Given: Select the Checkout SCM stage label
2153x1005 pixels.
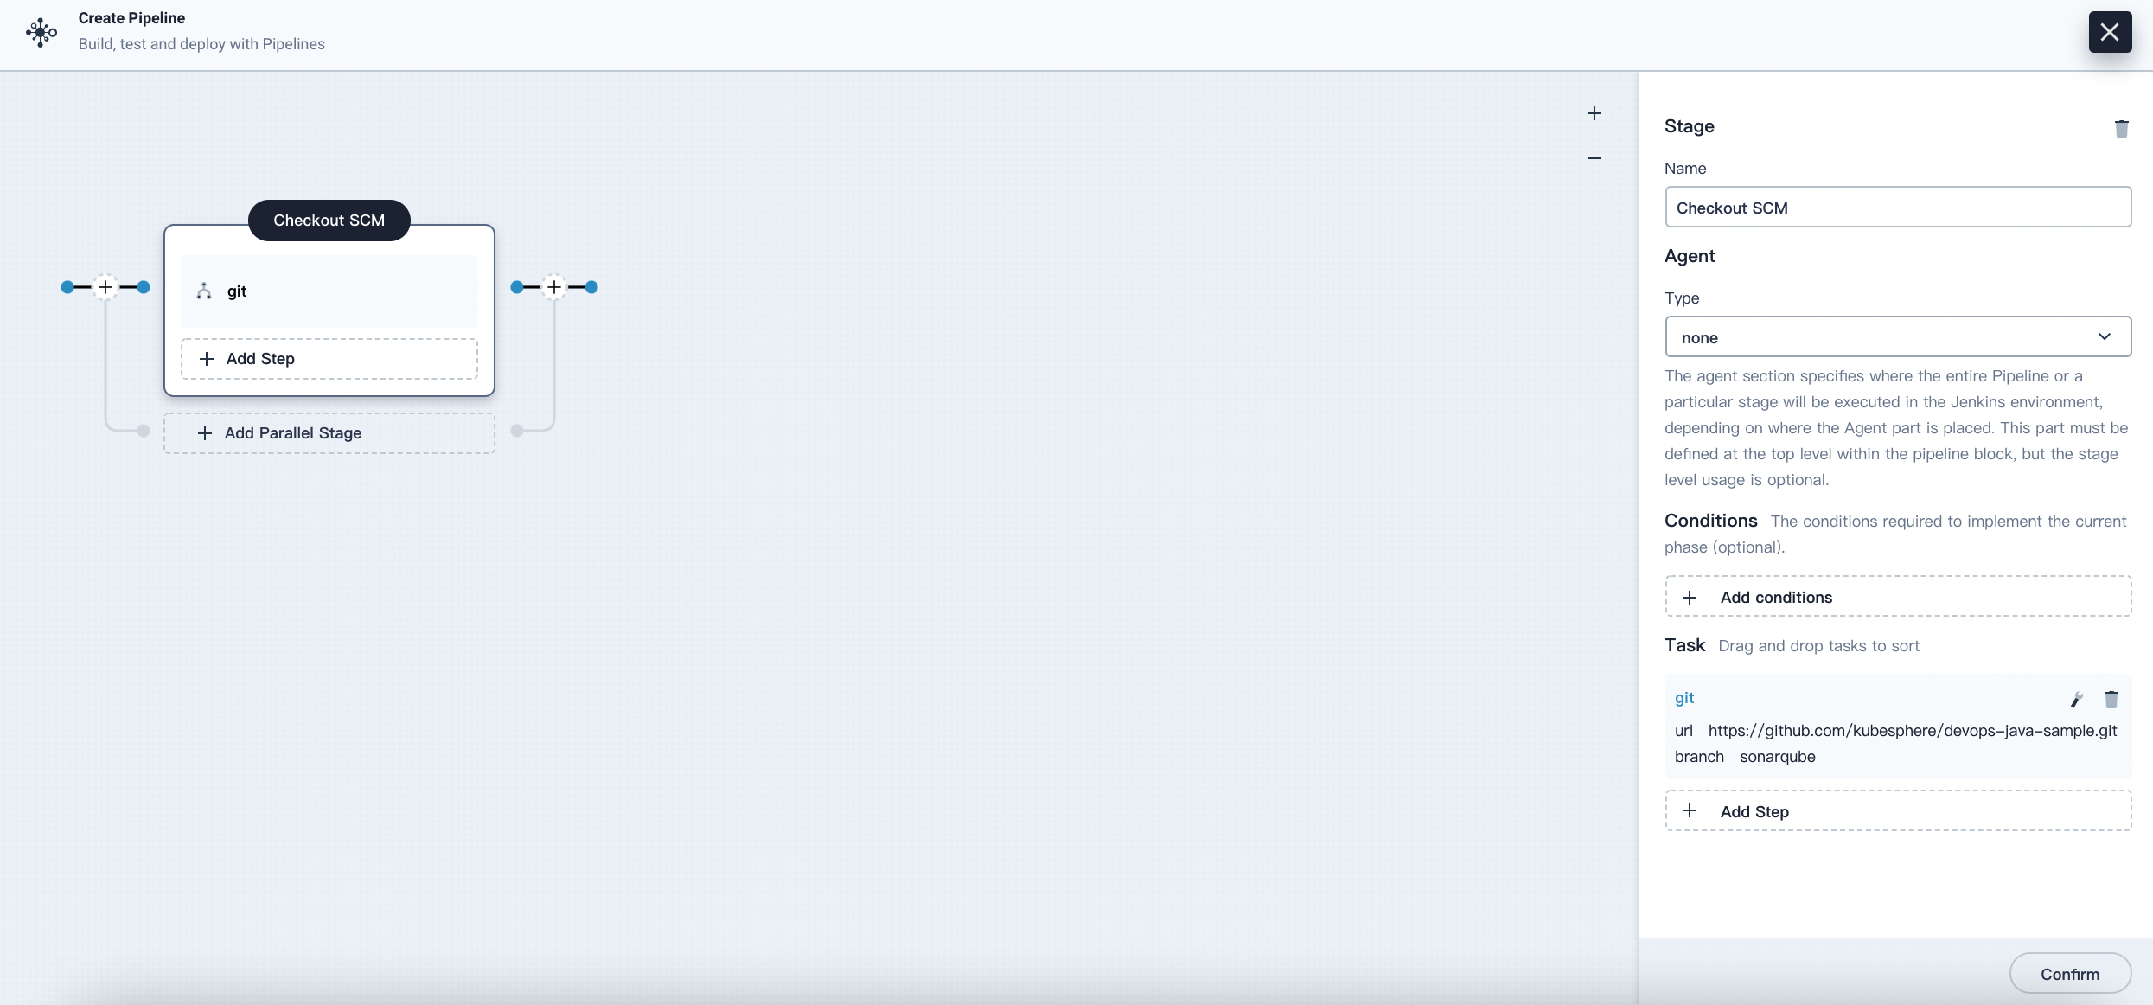Looking at the screenshot, I should click(x=329, y=221).
